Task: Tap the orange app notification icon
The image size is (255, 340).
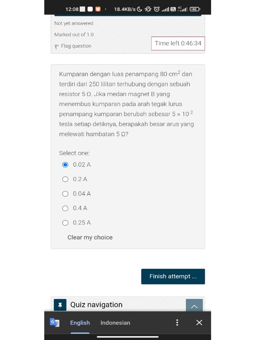Action: pos(98,9)
